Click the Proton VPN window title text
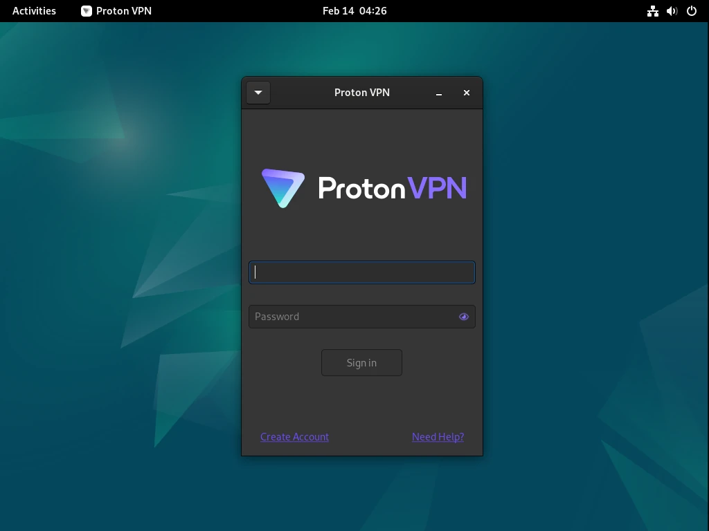 [x=361, y=93]
